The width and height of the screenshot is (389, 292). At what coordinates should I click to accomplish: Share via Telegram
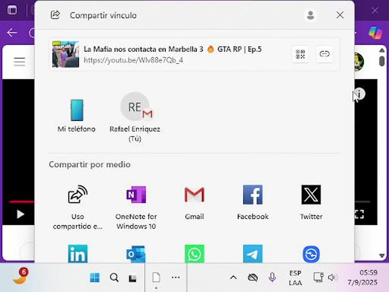tap(253, 254)
